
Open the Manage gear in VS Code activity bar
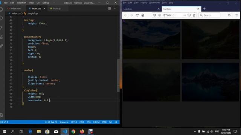[x=1, y=115]
